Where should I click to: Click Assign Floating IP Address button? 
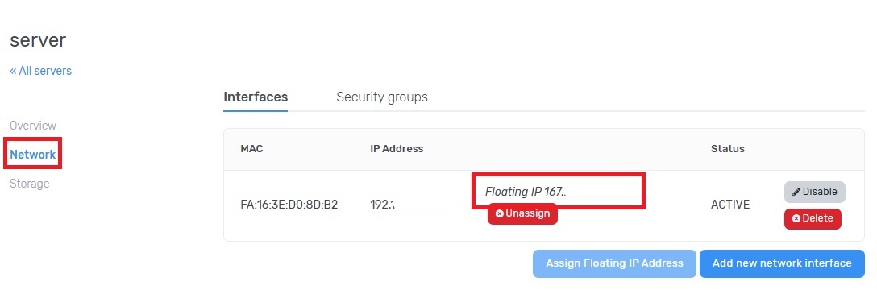pyautogui.click(x=614, y=263)
